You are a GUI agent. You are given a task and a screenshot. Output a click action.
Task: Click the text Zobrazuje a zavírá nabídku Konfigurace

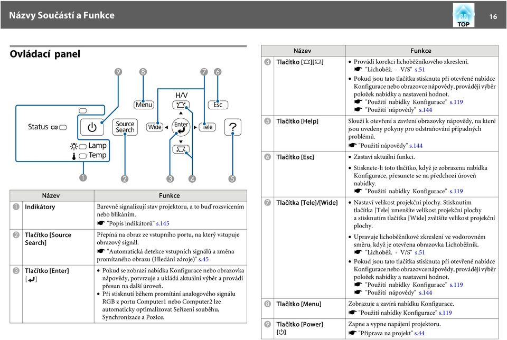(x=401, y=304)
